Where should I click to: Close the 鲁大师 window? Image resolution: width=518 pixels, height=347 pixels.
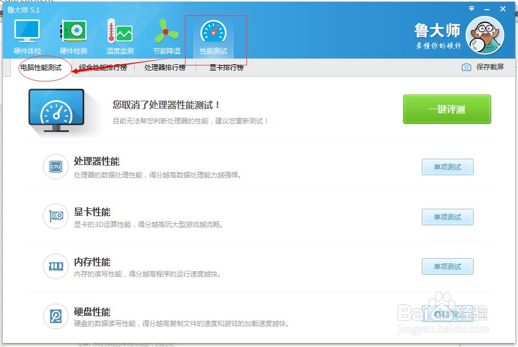[x=503, y=9]
